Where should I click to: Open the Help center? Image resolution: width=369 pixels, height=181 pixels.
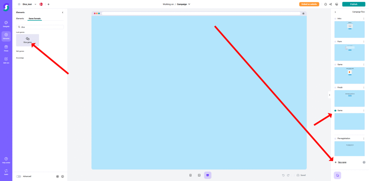click(6, 160)
